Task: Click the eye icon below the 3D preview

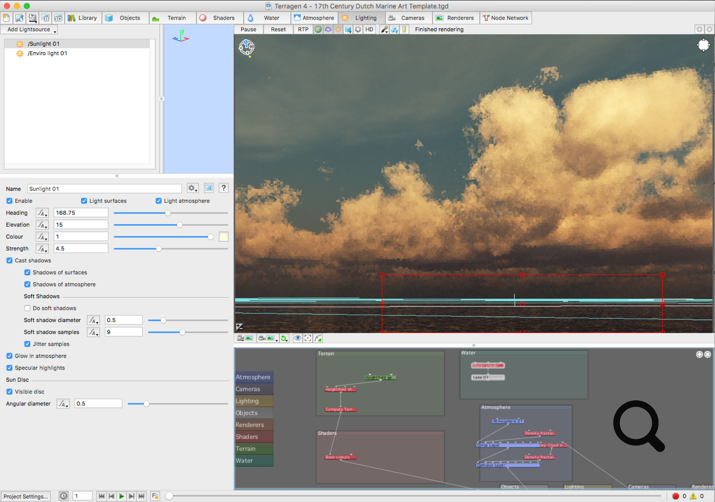Action: click(x=298, y=338)
